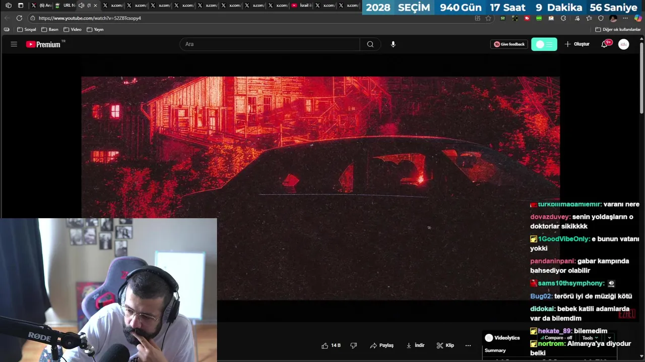Open the apps grid icon in address bar

click(x=477, y=18)
